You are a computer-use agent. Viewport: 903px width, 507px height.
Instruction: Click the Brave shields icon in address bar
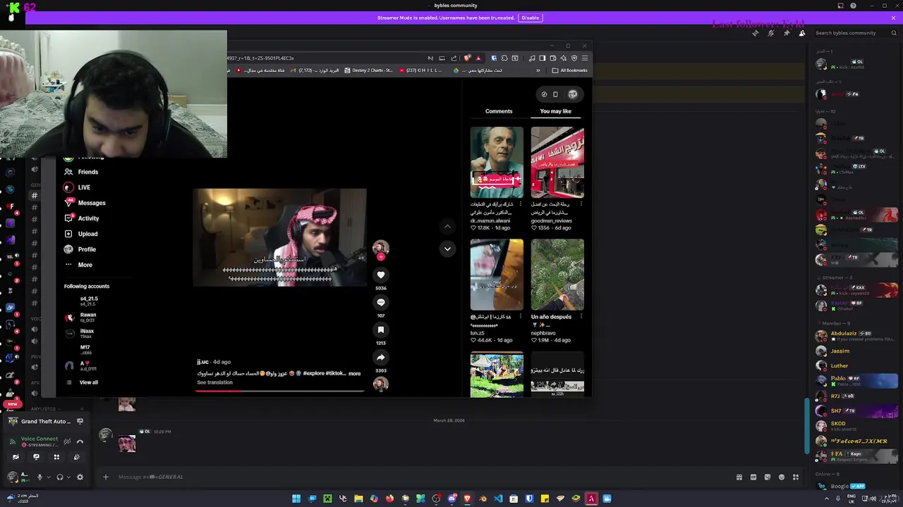pyautogui.click(x=466, y=58)
